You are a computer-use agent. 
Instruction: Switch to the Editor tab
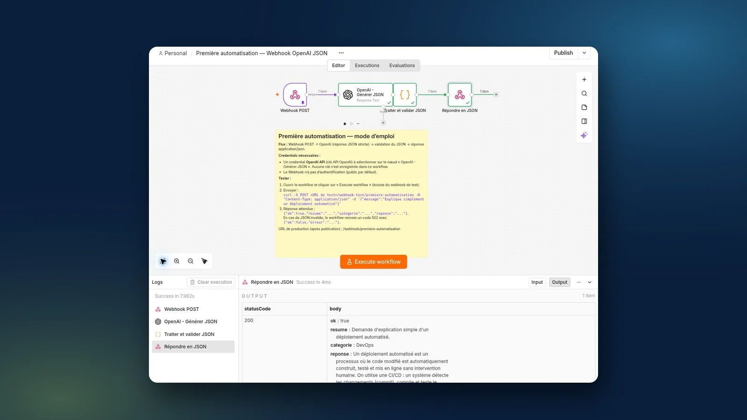(338, 66)
